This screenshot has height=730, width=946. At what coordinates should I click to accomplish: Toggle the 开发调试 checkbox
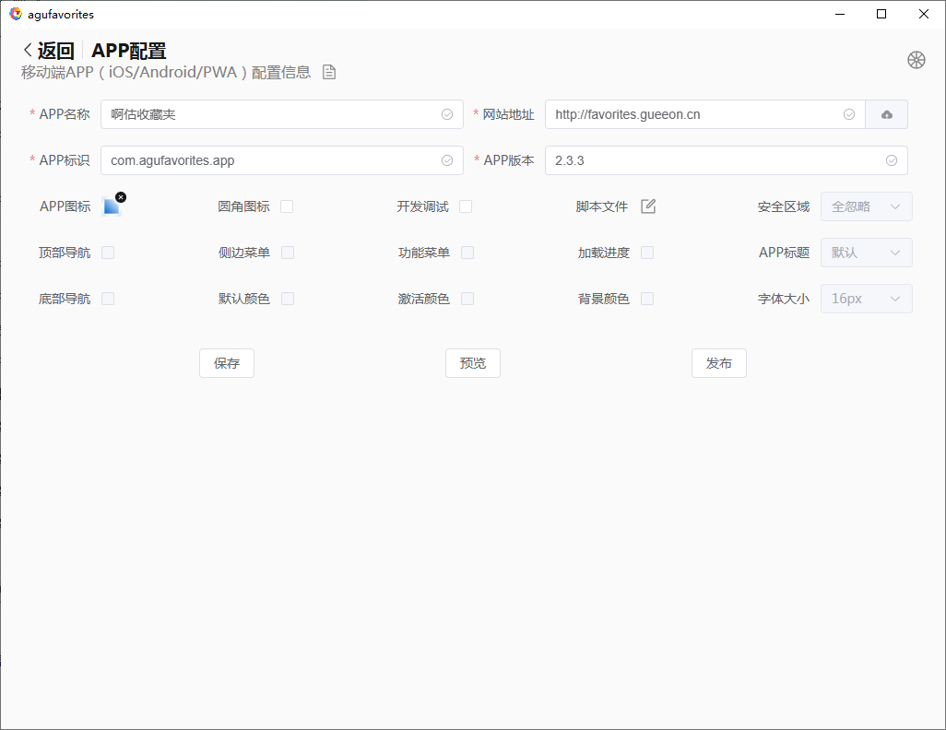[x=466, y=206]
